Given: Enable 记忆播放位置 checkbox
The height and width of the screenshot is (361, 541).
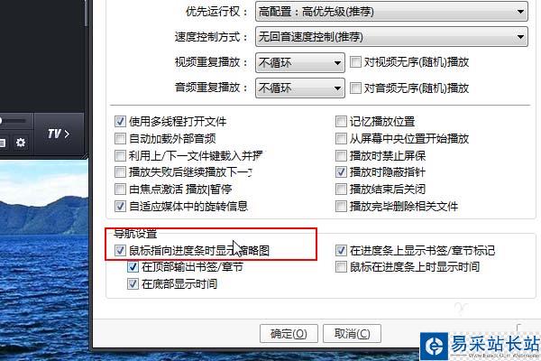Looking at the screenshot, I should tap(341, 121).
